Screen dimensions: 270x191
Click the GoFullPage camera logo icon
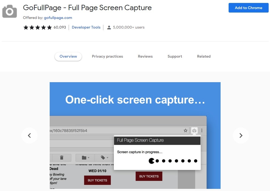pos(10,11)
